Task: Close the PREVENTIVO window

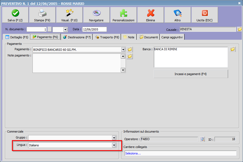Action: tap(239, 3)
